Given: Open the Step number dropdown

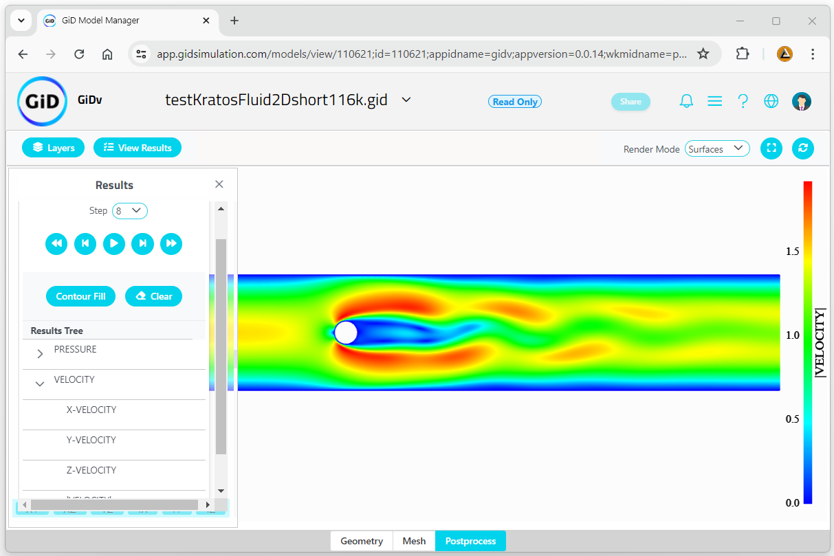Looking at the screenshot, I should 130,211.
